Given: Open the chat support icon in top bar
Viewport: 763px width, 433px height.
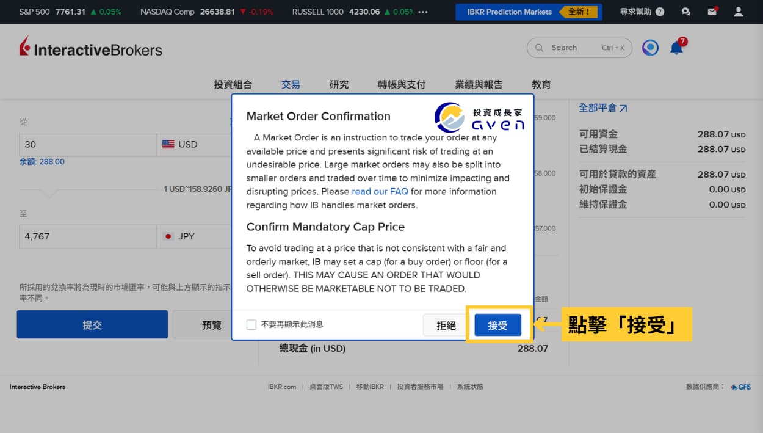Looking at the screenshot, I should point(686,12).
